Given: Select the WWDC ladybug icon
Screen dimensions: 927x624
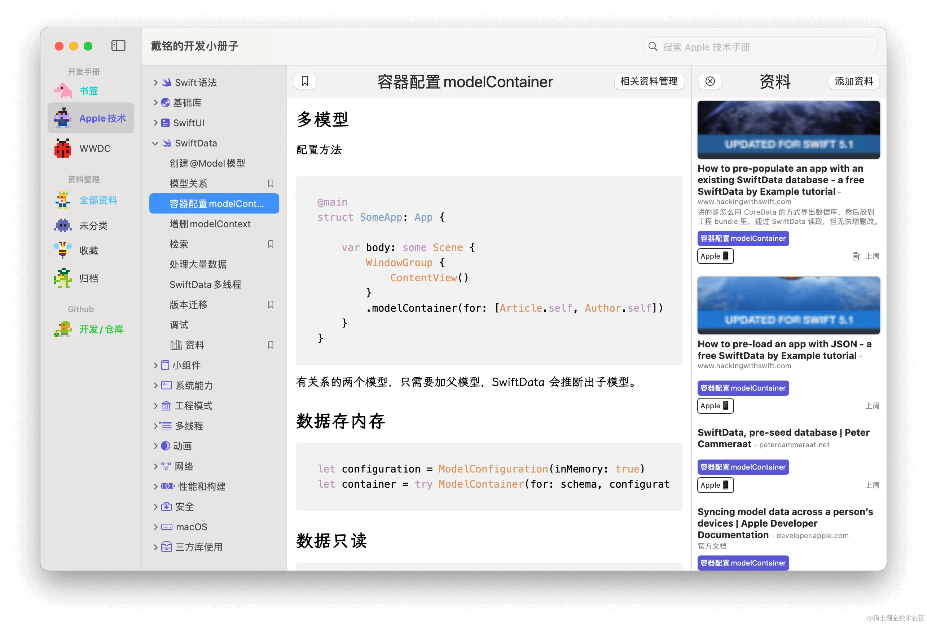Looking at the screenshot, I should (x=62, y=148).
